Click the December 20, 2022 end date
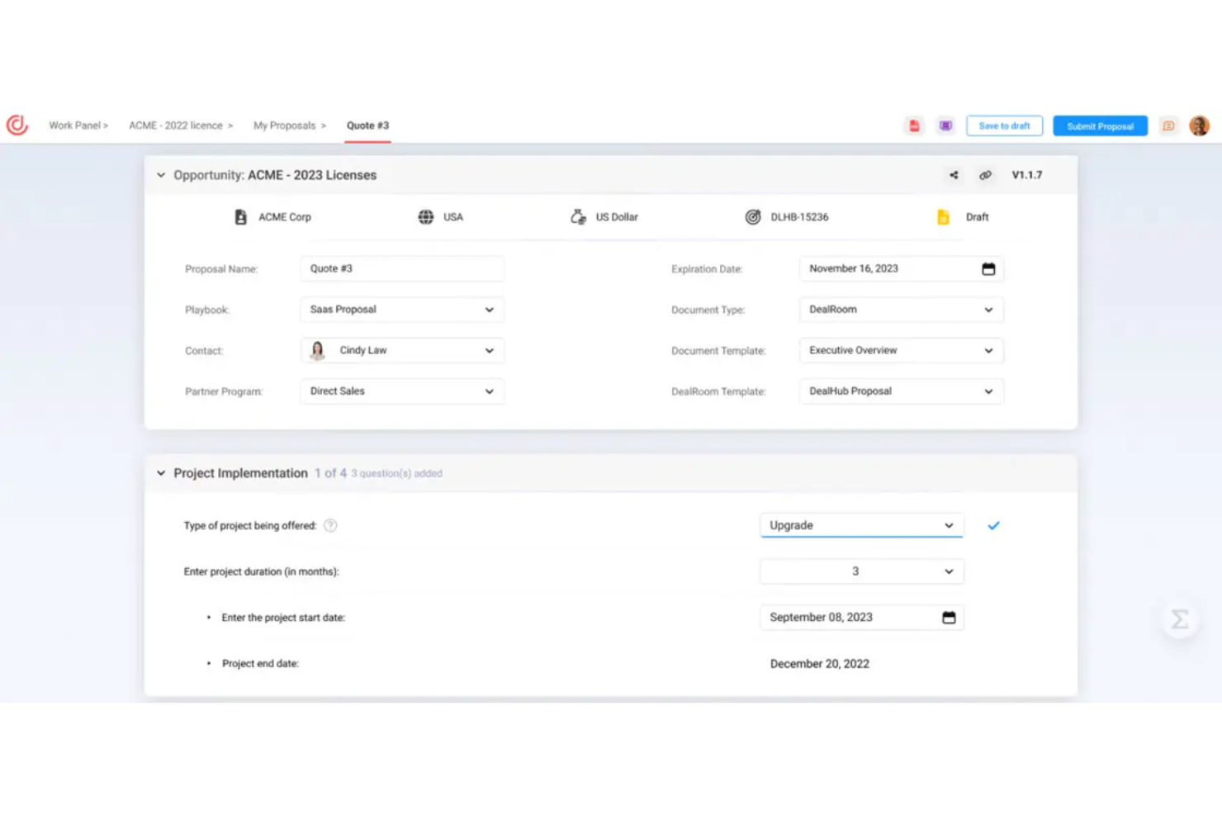The width and height of the screenshot is (1222, 815). pos(820,664)
